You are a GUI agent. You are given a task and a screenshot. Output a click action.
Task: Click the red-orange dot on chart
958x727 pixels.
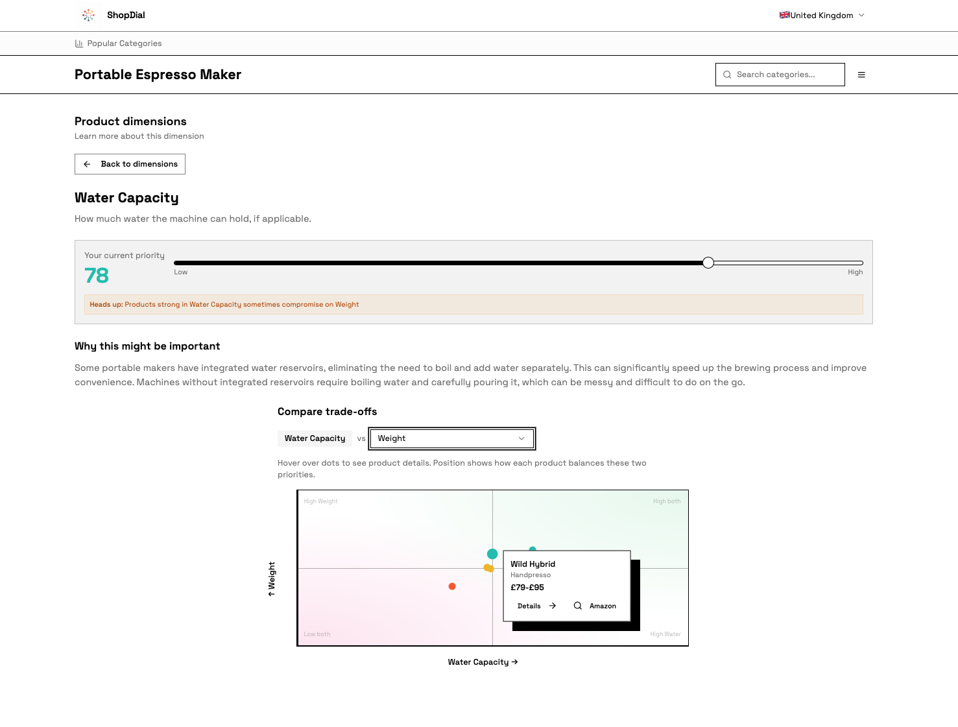click(x=452, y=586)
